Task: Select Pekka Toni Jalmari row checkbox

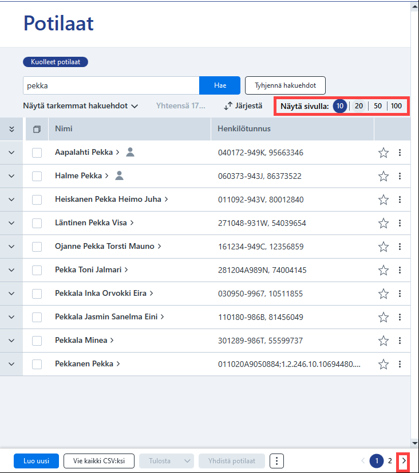Action: point(37,270)
